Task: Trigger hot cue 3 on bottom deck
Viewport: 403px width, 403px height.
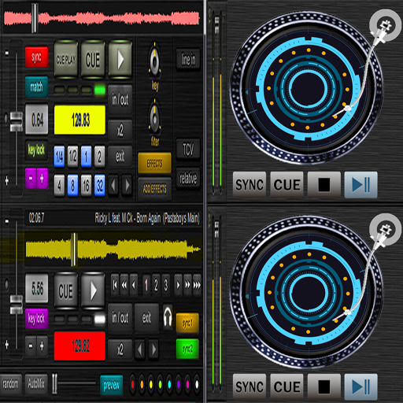Action: click(166, 285)
